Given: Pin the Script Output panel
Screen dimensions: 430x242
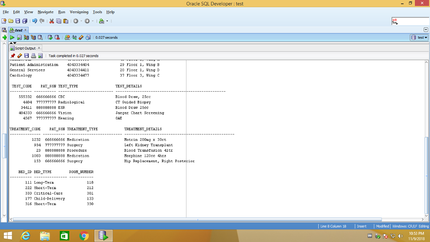Looking at the screenshot, I should 12,55.
